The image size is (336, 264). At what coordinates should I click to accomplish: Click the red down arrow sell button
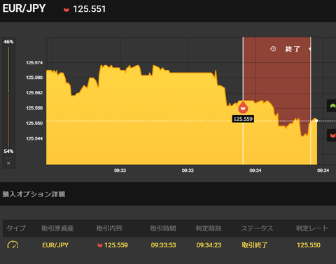pos(332,135)
